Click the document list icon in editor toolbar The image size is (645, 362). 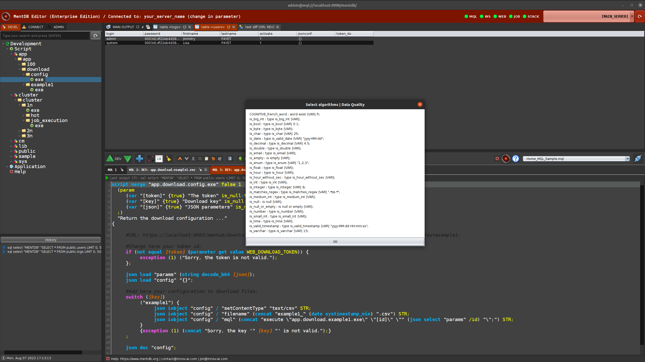[x=230, y=159]
